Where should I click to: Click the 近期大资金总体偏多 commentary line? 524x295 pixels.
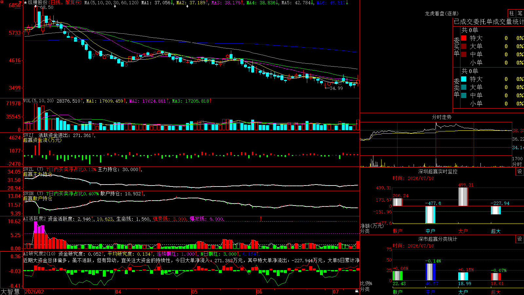click(x=191, y=260)
